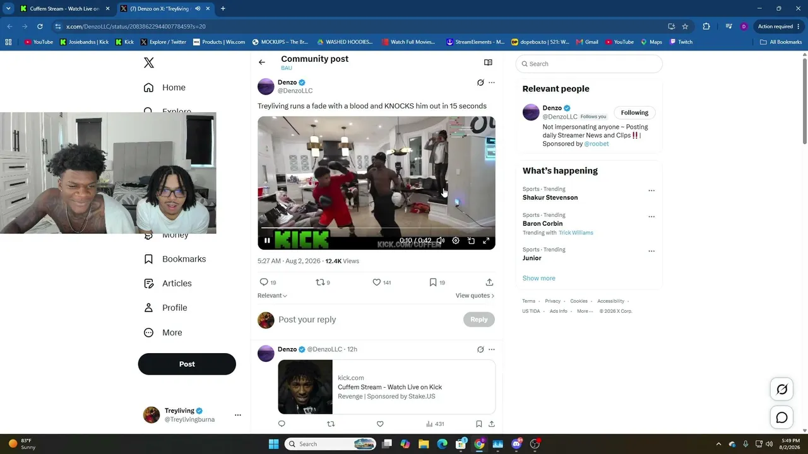Open reader view icon beside Community post
The height and width of the screenshot is (454, 808).
(488, 62)
